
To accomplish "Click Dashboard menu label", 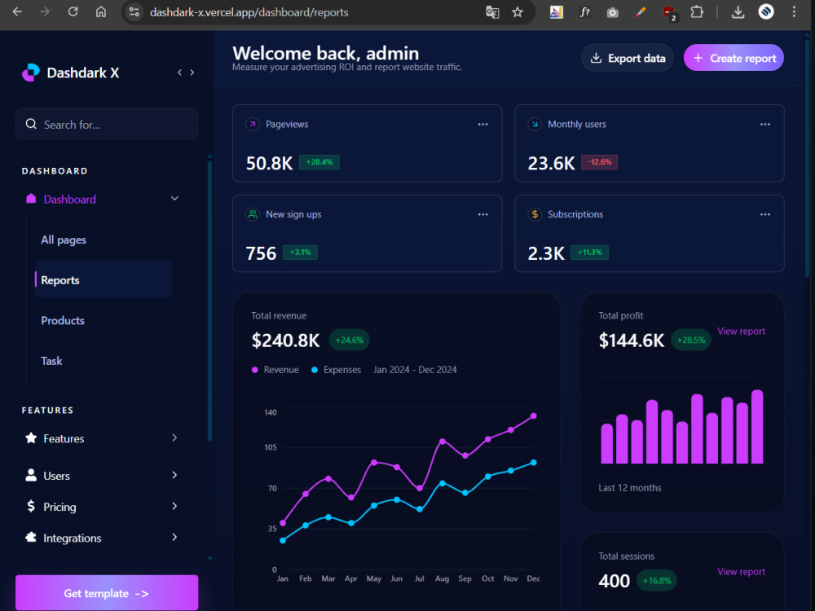I will [x=69, y=199].
